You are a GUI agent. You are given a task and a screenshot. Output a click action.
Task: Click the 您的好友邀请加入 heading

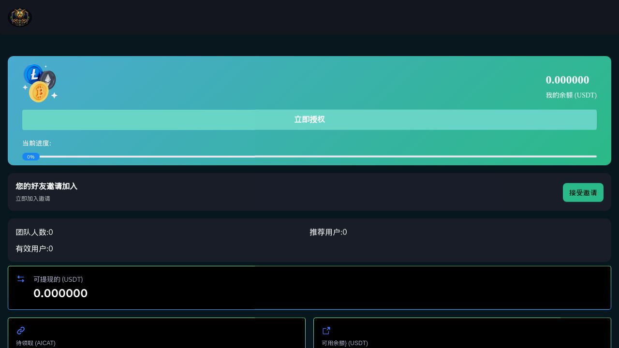46,186
